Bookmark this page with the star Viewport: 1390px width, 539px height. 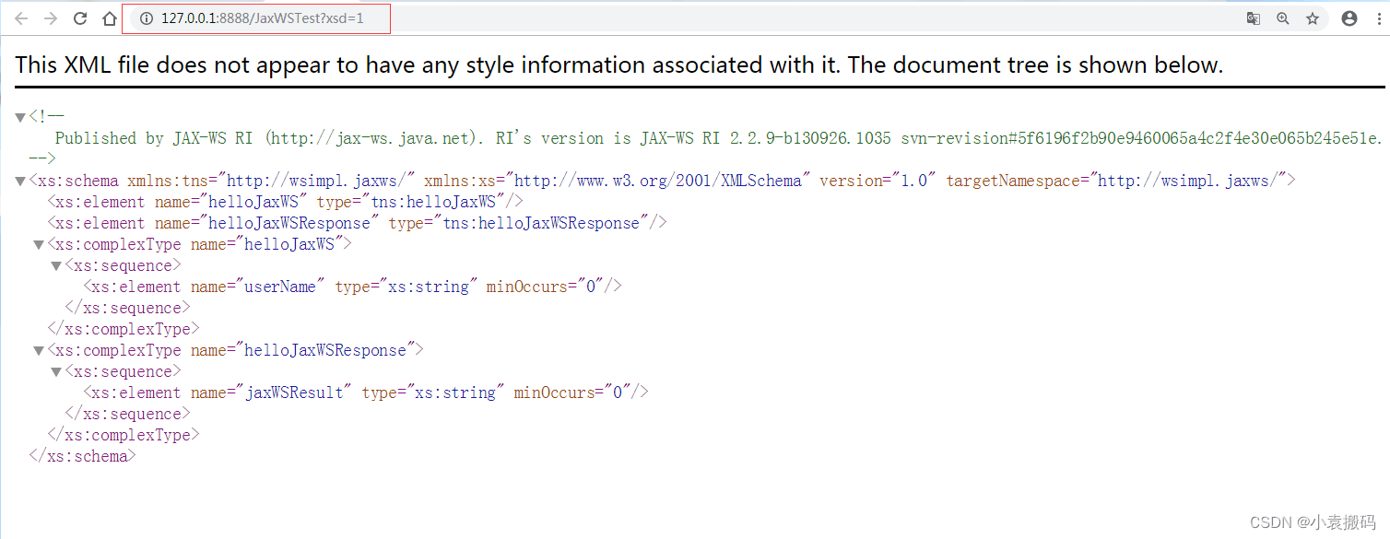[1312, 18]
